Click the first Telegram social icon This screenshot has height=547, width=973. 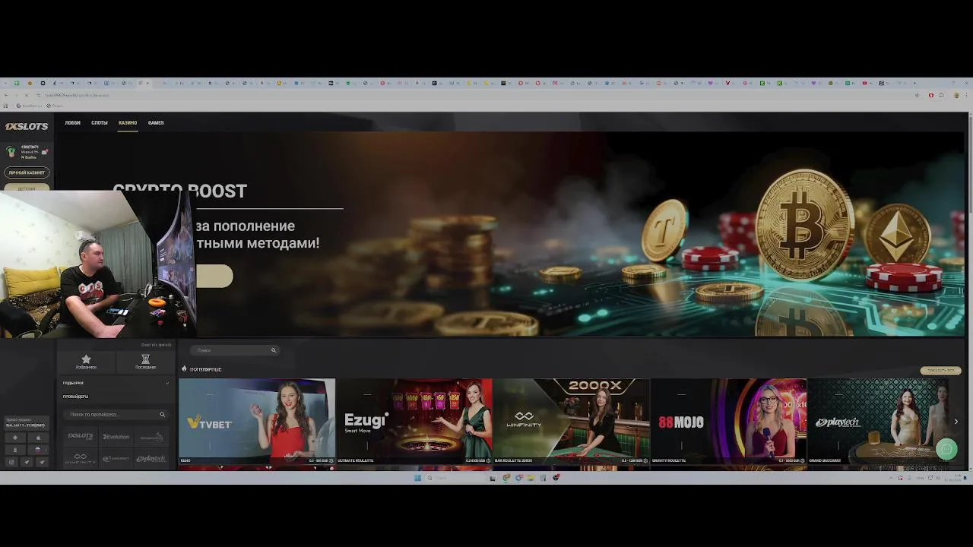27,462
